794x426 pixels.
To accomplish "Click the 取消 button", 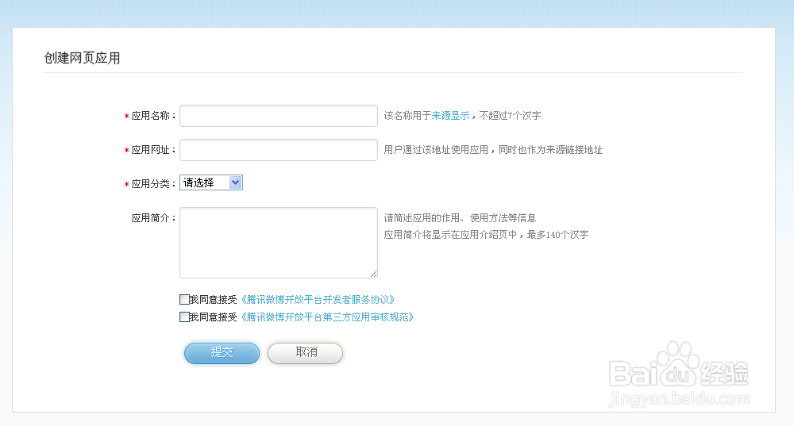I will tap(306, 353).
